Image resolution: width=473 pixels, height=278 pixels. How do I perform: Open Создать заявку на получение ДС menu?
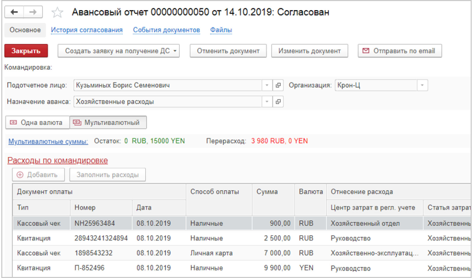(119, 51)
